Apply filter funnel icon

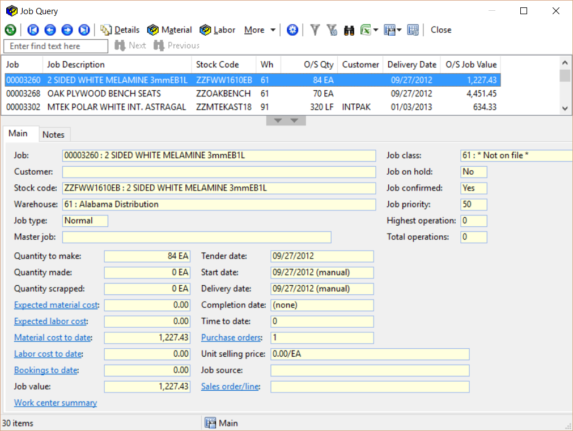[x=315, y=30]
